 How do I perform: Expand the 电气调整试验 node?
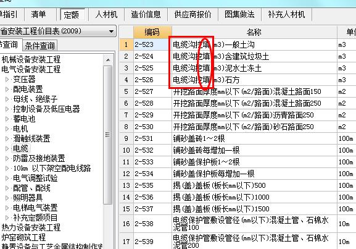(7, 178)
